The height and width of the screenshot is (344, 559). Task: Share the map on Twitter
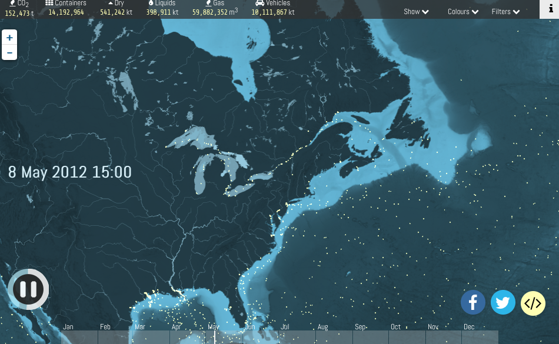click(x=503, y=303)
